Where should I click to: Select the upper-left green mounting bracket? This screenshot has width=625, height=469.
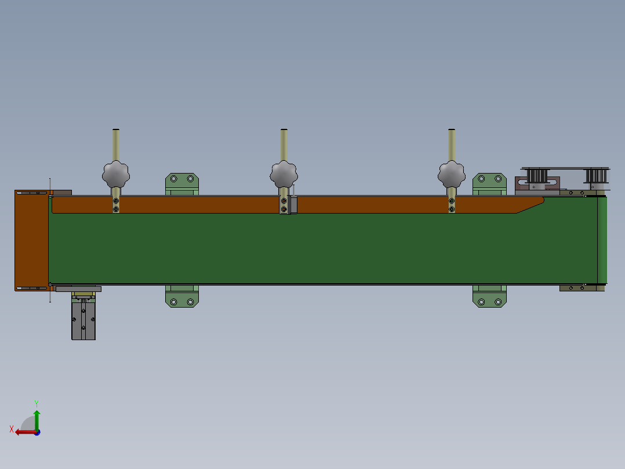(182, 184)
